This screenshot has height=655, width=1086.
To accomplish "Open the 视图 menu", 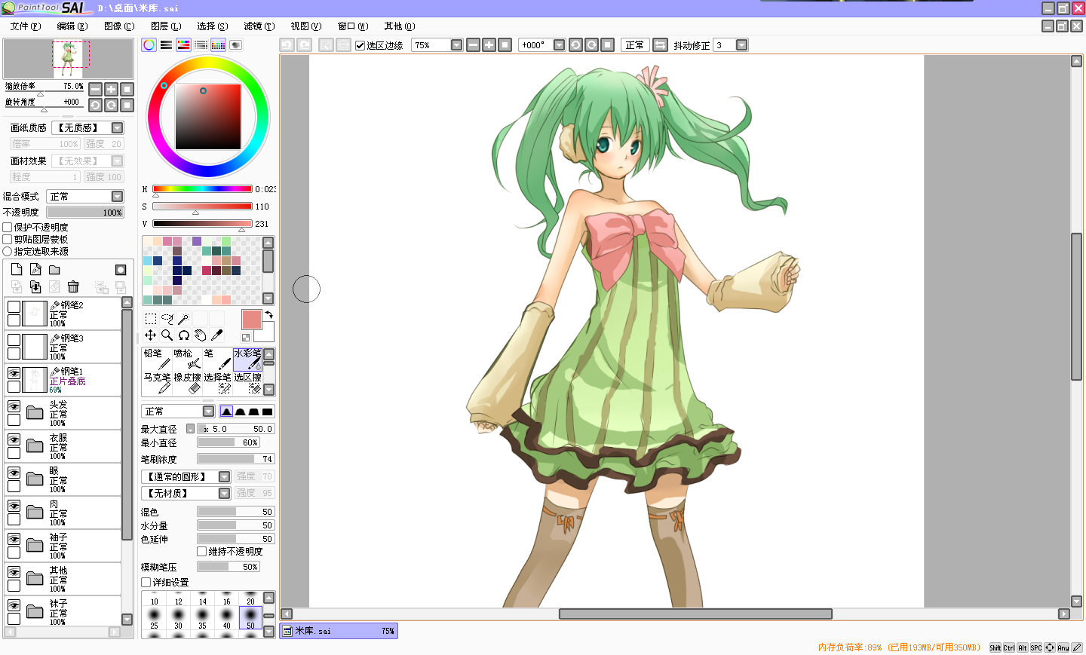I will (306, 26).
